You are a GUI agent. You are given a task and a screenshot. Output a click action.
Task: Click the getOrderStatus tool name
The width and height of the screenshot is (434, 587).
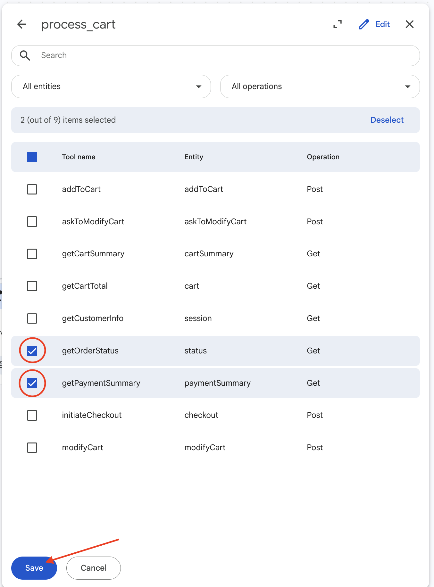coord(90,351)
